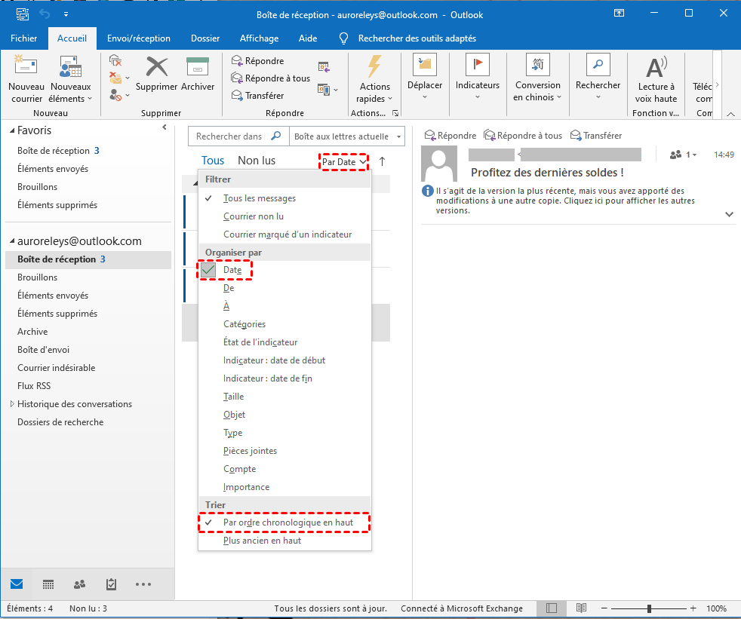Expand the Historique des conversations folder
Image resolution: width=741 pixels, height=619 pixels.
(x=12, y=404)
